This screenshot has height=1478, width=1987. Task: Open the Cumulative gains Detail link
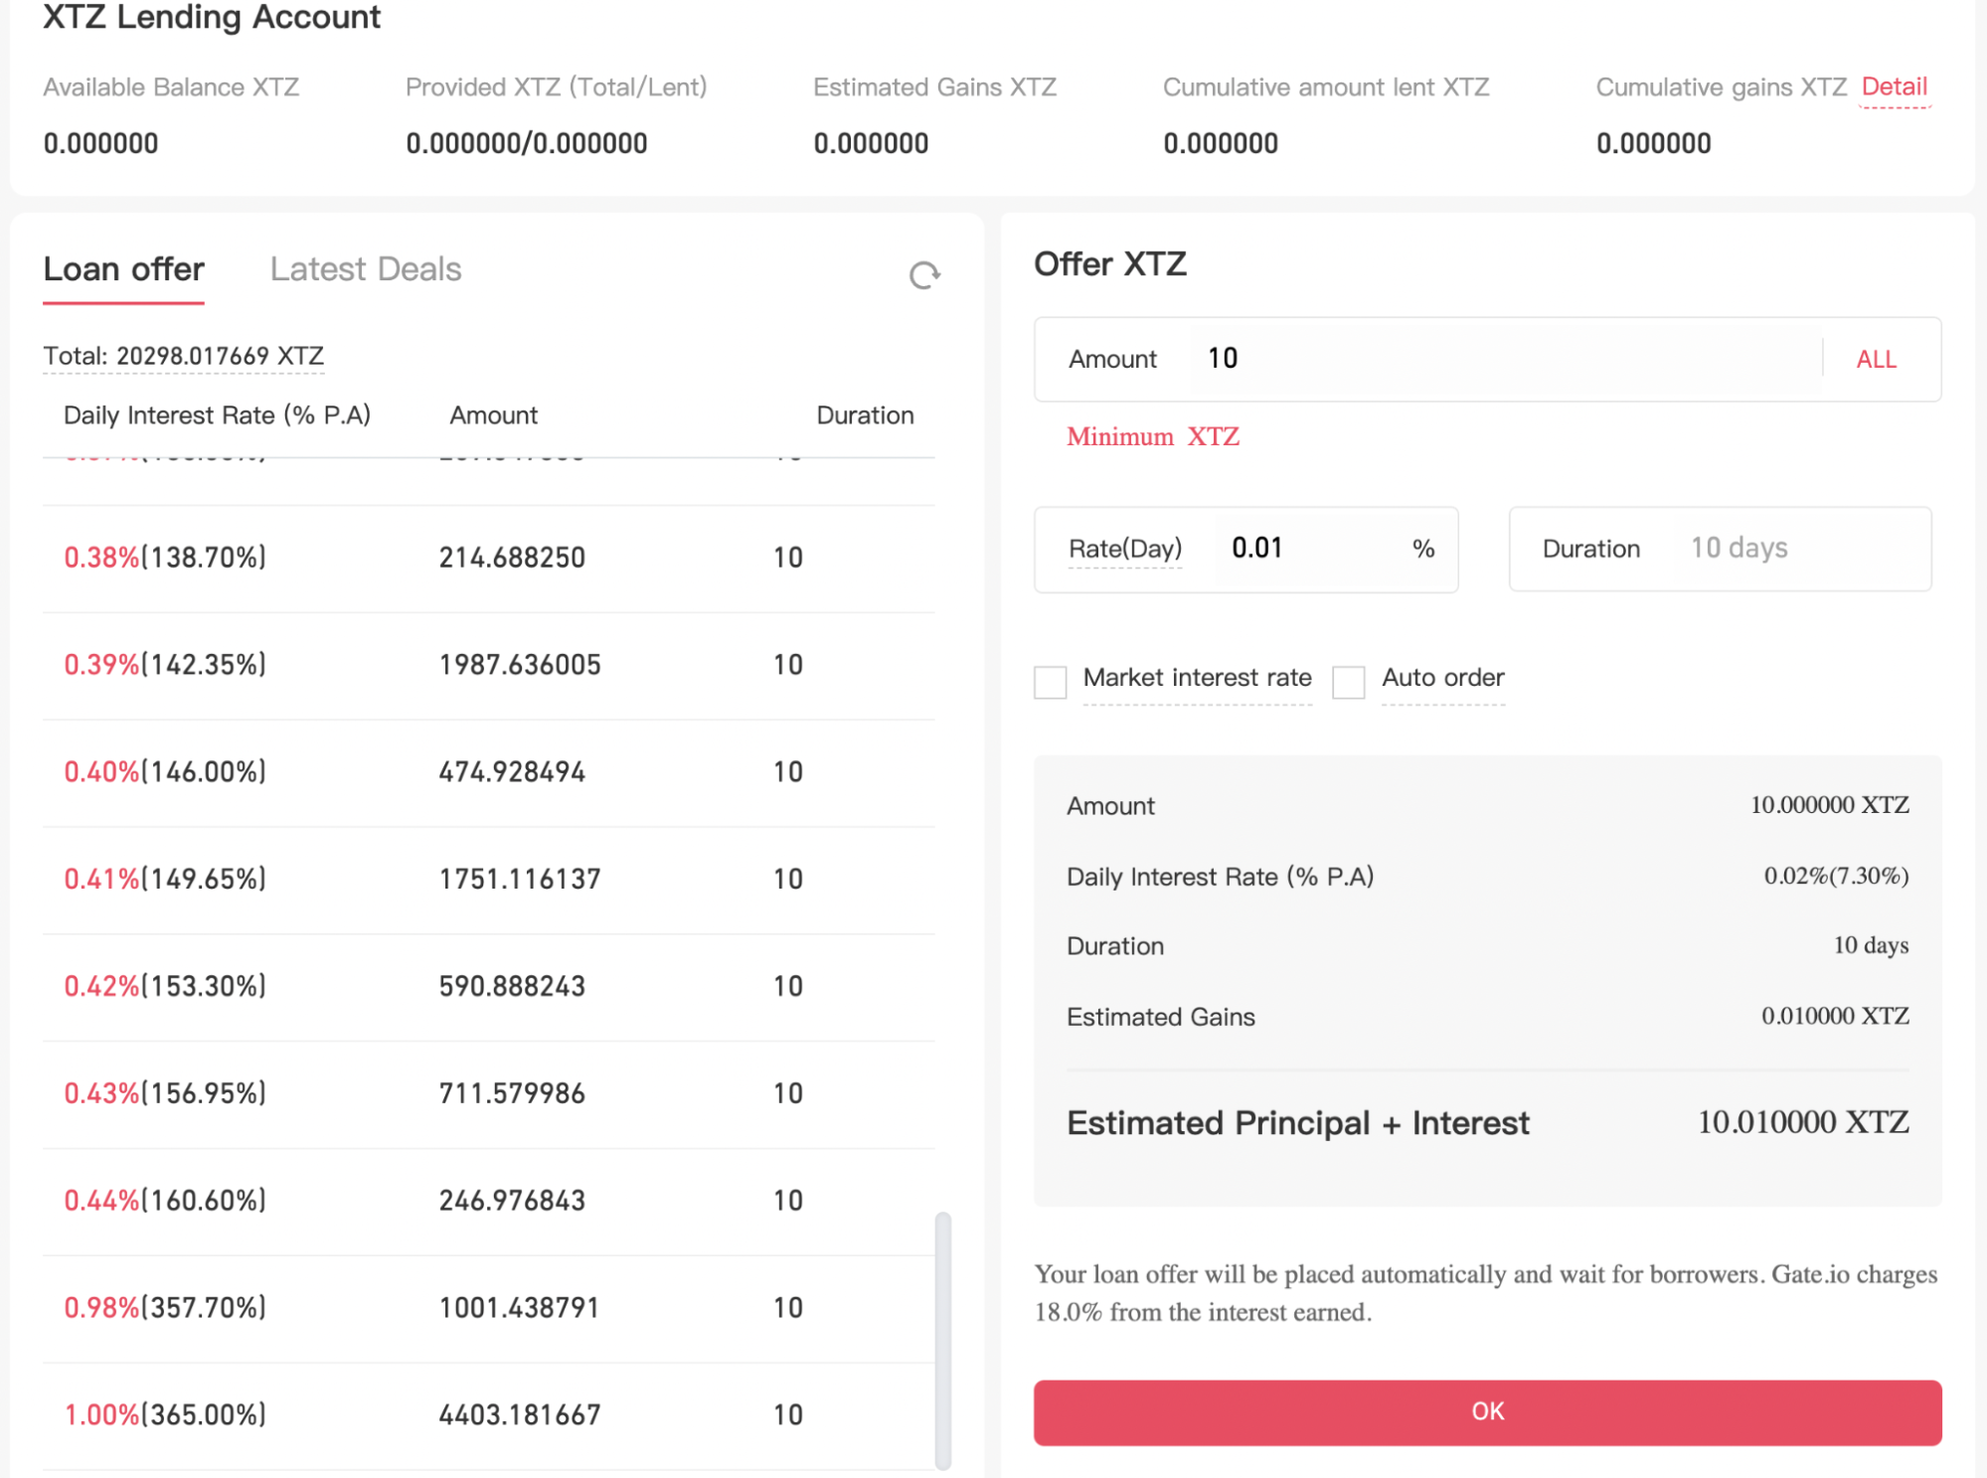pos(1894,86)
